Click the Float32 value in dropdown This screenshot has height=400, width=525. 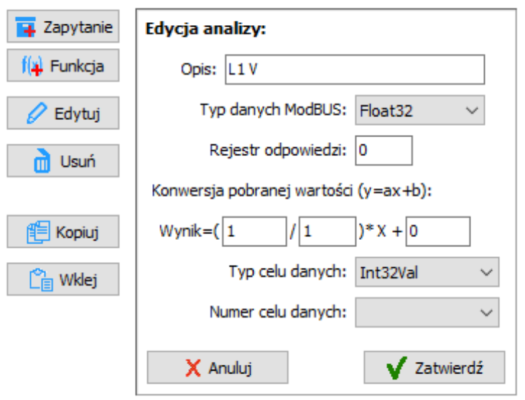(x=386, y=111)
